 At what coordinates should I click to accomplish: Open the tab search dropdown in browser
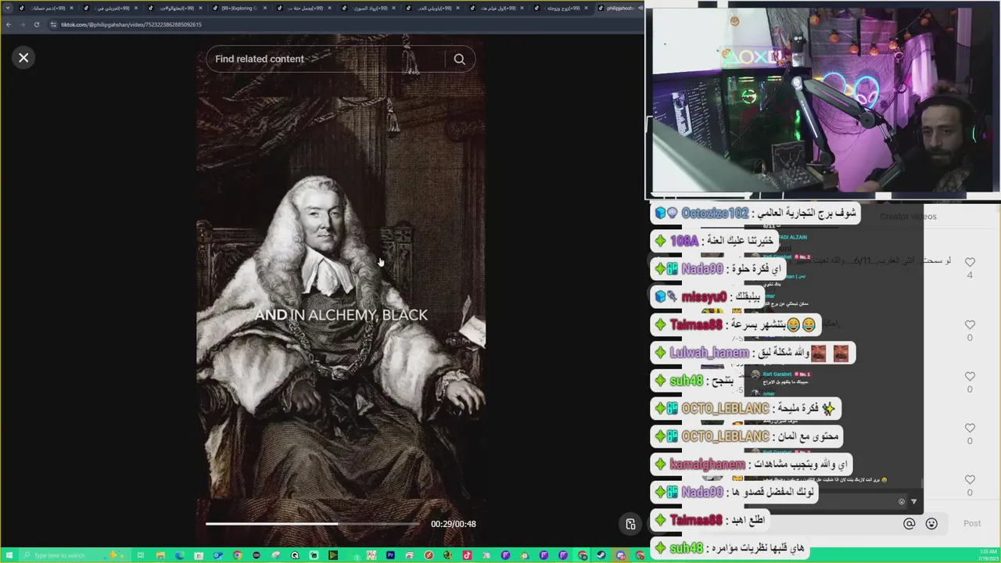pyautogui.click(x=9, y=8)
